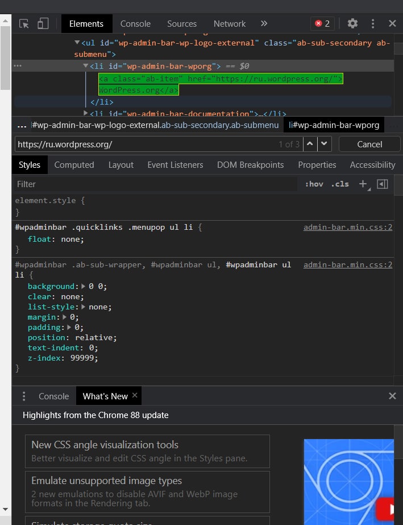Toggle element state with :hov

pyautogui.click(x=314, y=184)
